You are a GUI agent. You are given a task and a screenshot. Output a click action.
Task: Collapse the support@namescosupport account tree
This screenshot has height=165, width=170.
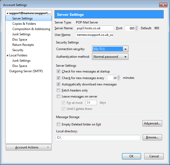click(7, 13)
